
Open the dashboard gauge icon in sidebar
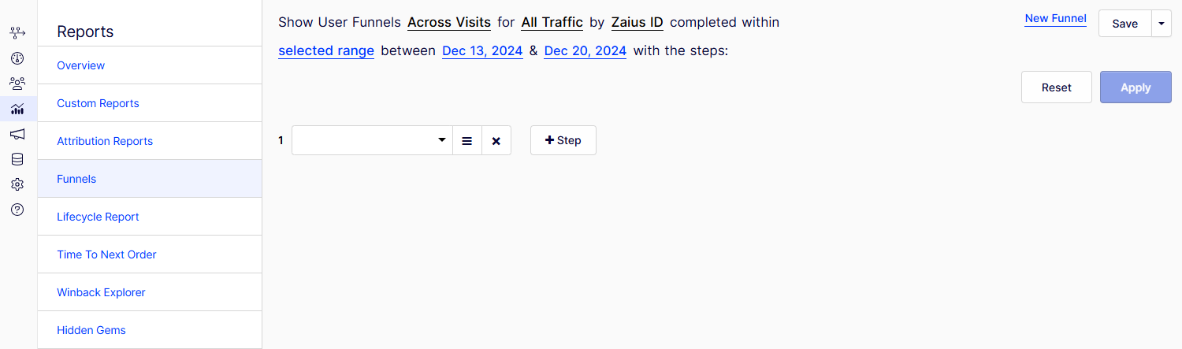pyautogui.click(x=17, y=58)
